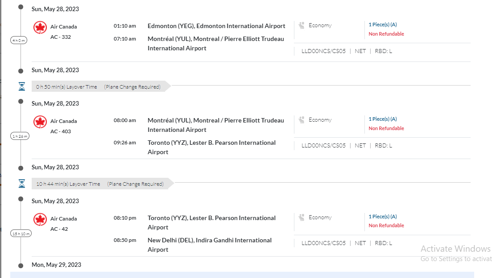This screenshot has height=278, width=492.
Task: Open 1 Piece(s) baggage link for AC-42
Action: click(x=382, y=217)
